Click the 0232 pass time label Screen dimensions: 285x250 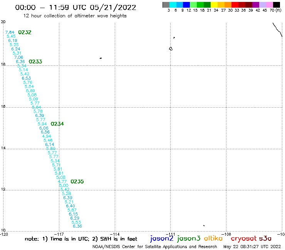point(25,32)
